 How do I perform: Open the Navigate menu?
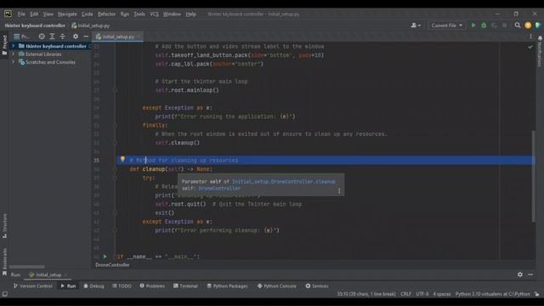click(x=67, y=14)
